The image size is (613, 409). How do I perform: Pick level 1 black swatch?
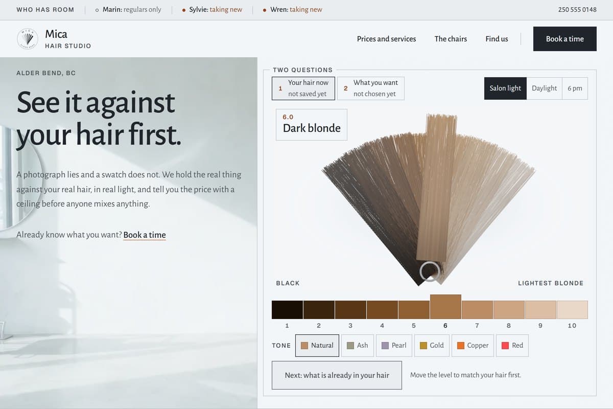coord(287,310)
